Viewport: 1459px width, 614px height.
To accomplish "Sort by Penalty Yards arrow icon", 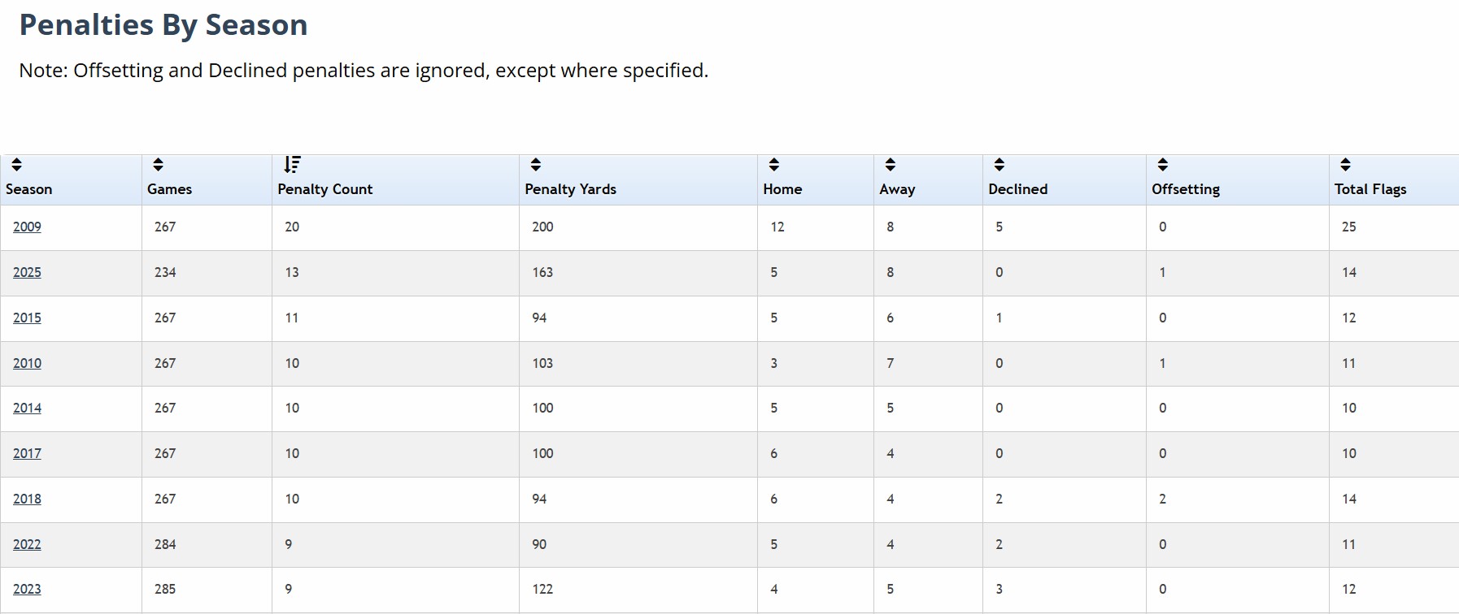I will pos(536,165).
